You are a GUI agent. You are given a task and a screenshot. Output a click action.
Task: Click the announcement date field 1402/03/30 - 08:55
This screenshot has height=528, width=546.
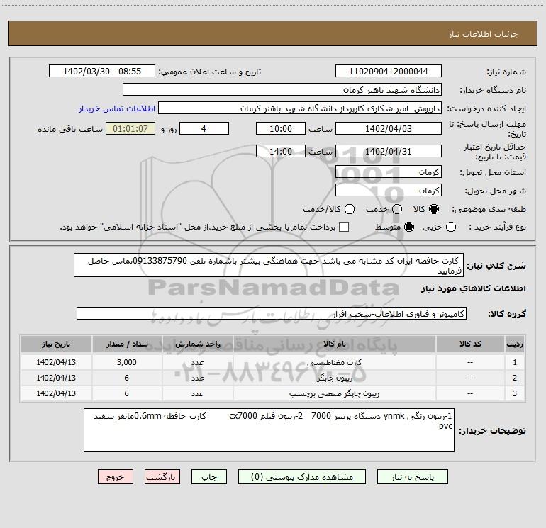click(x=102, y=72)
